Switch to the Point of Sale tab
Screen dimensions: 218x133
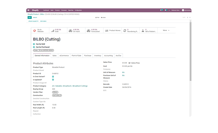76,55
